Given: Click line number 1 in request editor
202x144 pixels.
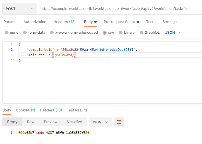Looking at the screenshot, I should (x=12, y=45).
